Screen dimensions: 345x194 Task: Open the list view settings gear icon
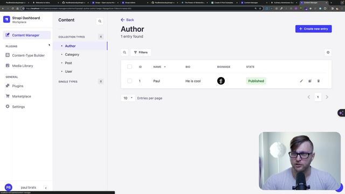328,52
